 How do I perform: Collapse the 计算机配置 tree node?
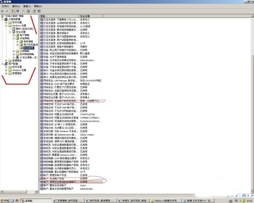(x=3, y=19)
